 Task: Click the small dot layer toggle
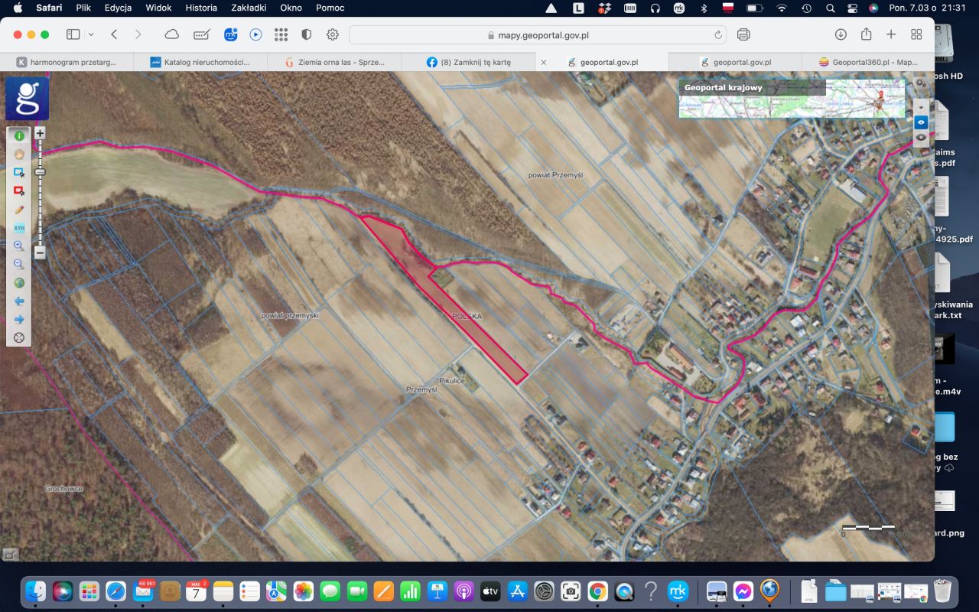pyautogui.click(x=921, y=106)
